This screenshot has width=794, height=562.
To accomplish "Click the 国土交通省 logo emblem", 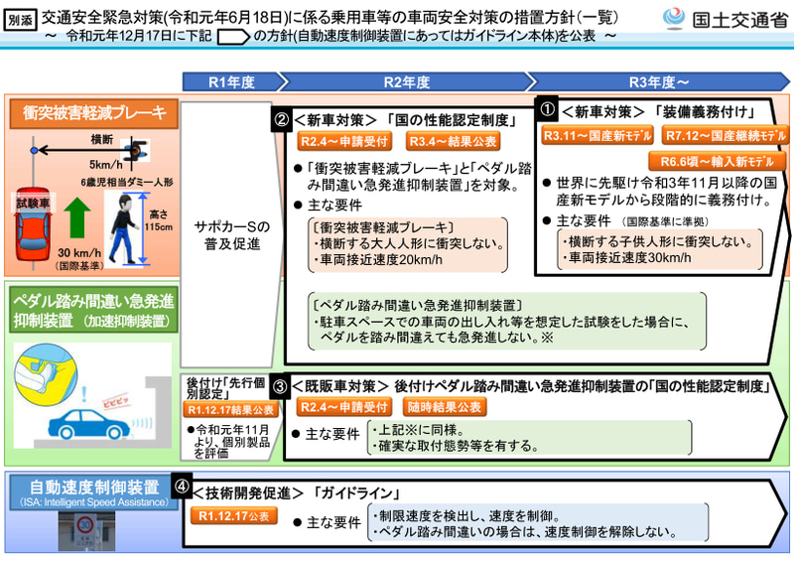I will 674,19.
